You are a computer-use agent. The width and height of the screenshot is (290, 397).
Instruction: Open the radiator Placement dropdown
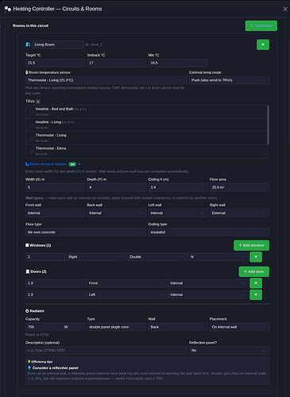(x=239, y=327)
